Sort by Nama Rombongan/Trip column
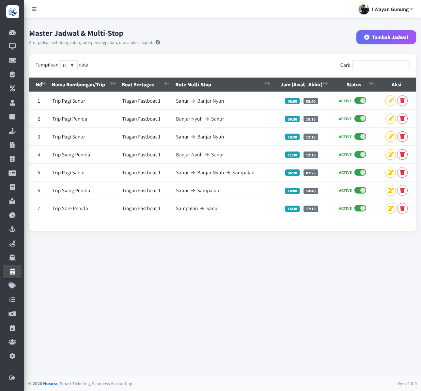The image size is (421, 391). (84, 84)
